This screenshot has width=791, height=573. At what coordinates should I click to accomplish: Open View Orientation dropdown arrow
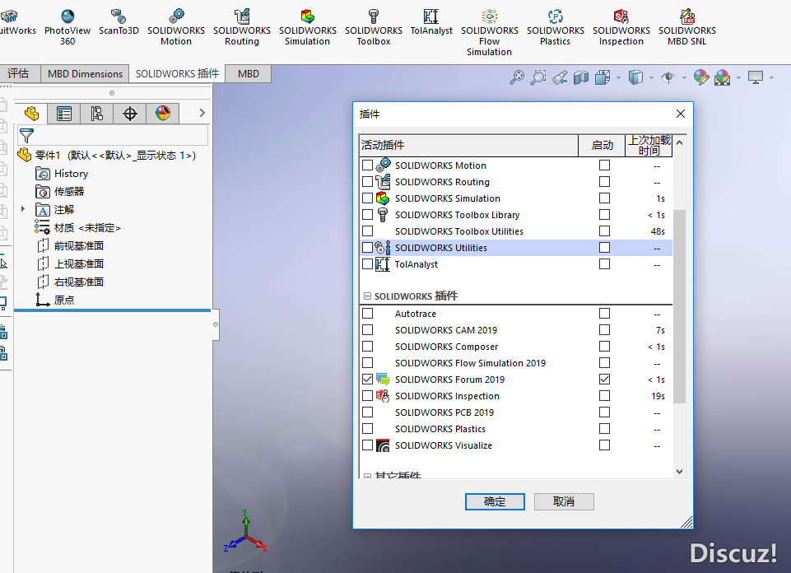(x=618, y=77)
